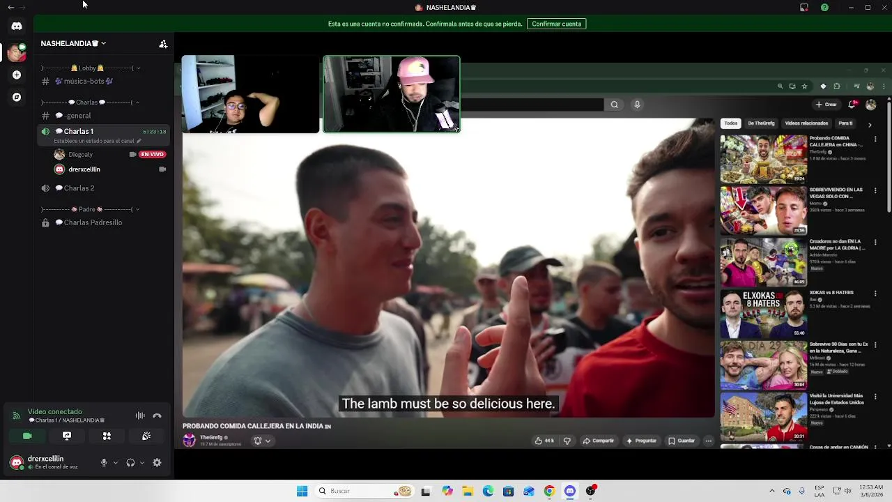Open TheGrefg channel avatar

(x=189, y=441)
